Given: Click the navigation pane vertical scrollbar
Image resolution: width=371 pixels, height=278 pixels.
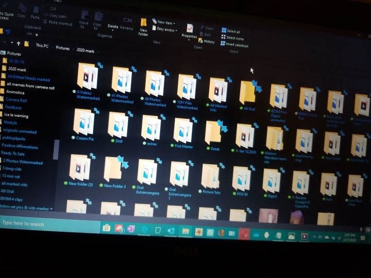Looking at the screenshot, I should [57, 149].
